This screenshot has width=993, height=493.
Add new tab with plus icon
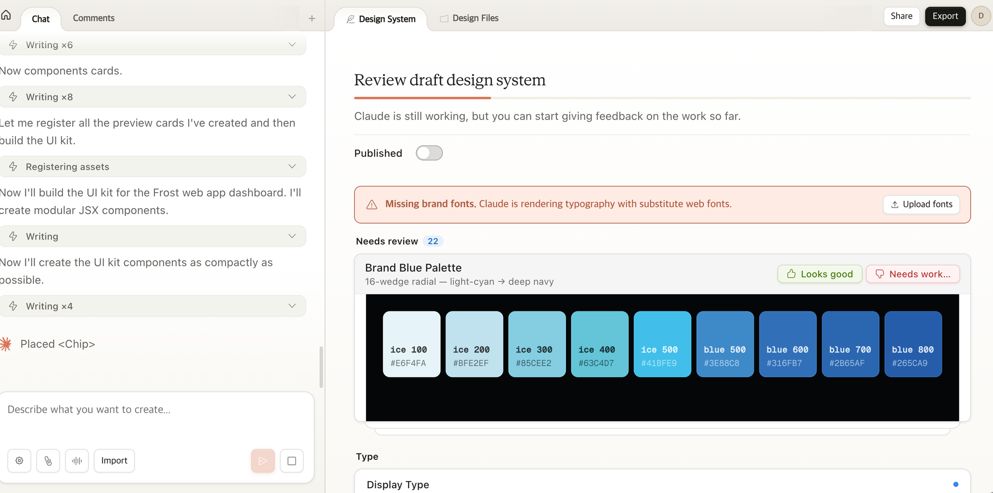click(312, 18)
